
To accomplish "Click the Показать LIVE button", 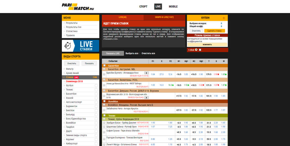I will [113, 53].
